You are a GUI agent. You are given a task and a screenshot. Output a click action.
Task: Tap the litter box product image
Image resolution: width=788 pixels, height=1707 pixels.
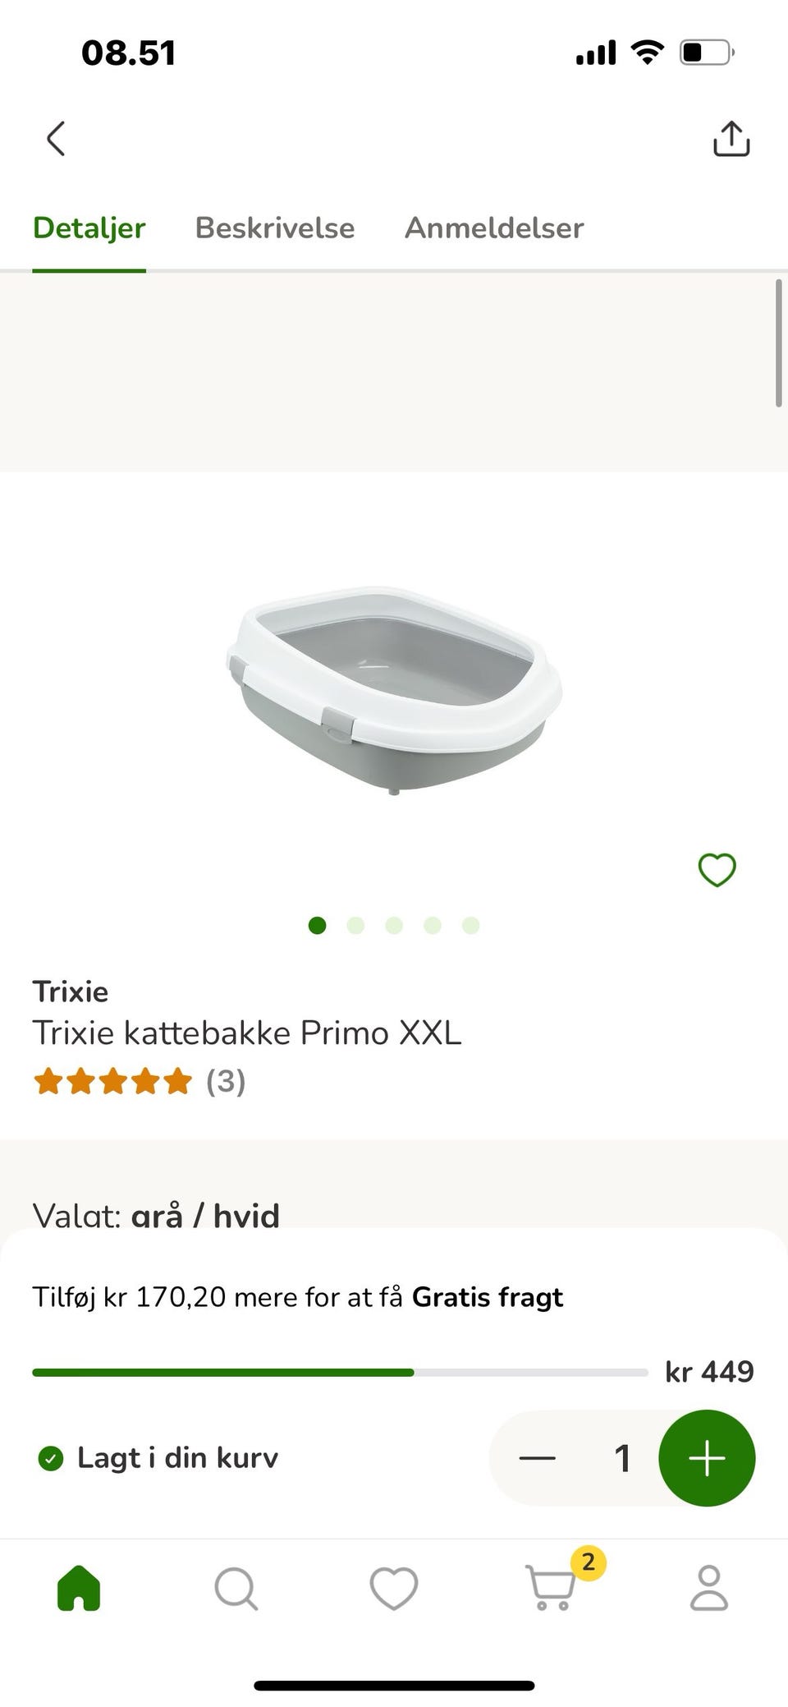point(394,690)
